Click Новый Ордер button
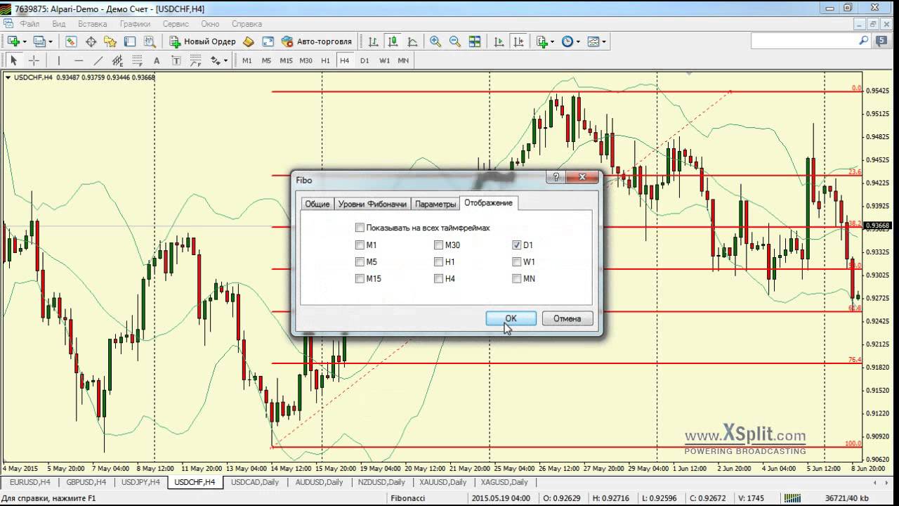The image size is (899, 506). coord(202,41)
